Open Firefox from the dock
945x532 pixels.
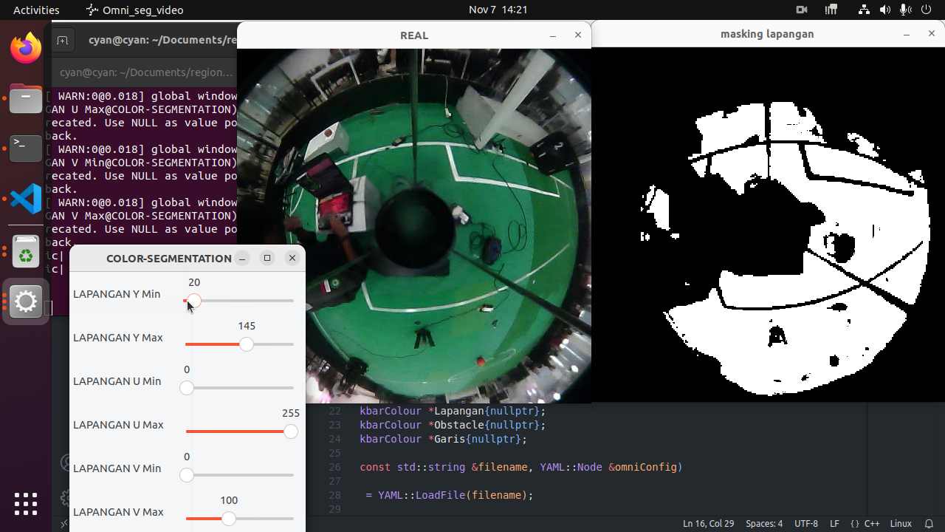pos(26,49)
